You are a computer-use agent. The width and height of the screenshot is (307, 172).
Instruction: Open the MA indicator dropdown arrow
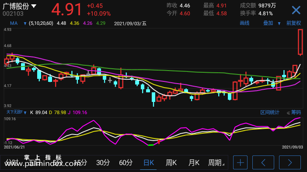pyautogui.click(x=25, y=24)
